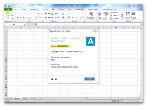
Task: Click the home icon in About dialog
Action: click(52, 79)
